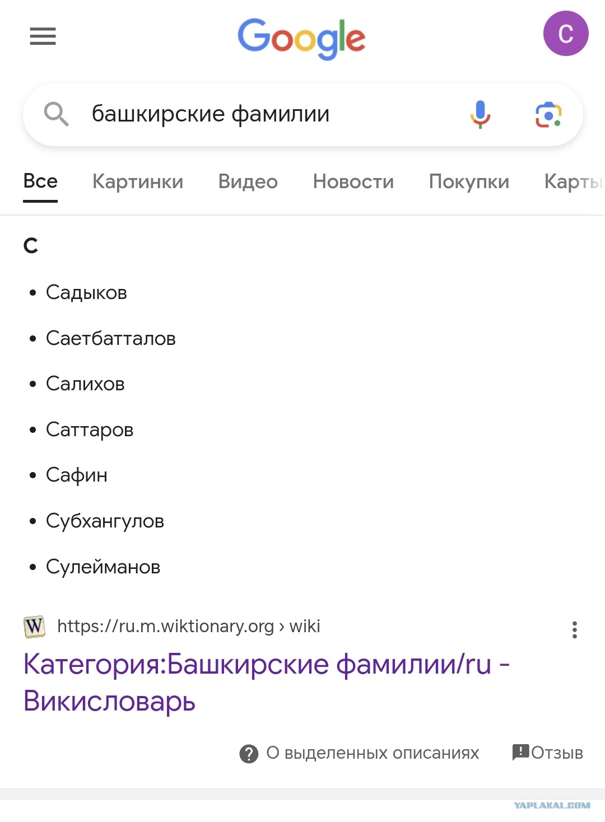The width and height of the screenshot is (605, 822).
Task: Switch to the Картинки tab
Action: click(138, 181)
